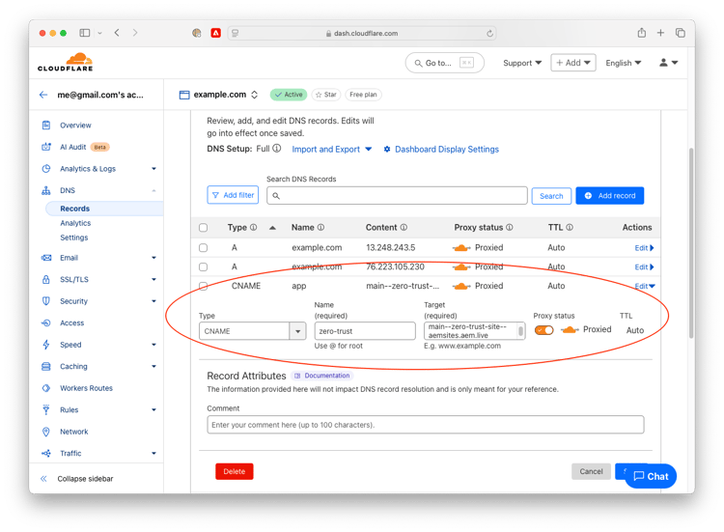Image resolution: width=724 pixels, height=532 pixels.
Task: Click the Access sidebar icon
Action: pyautogui.click(x=46, y=322)
